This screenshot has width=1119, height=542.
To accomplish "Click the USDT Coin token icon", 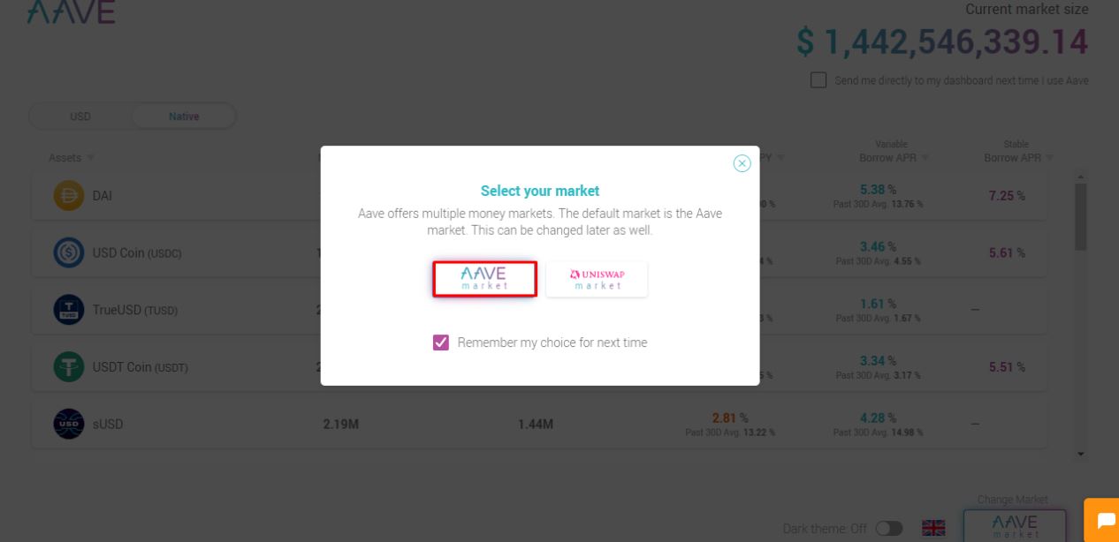I will coord(69,367).
